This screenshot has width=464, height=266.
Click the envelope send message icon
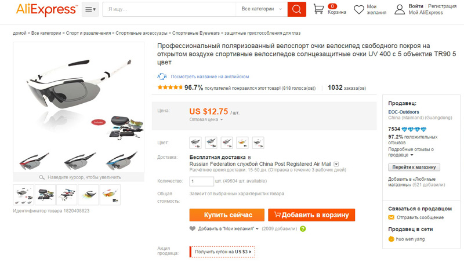[x=391, y=217]
